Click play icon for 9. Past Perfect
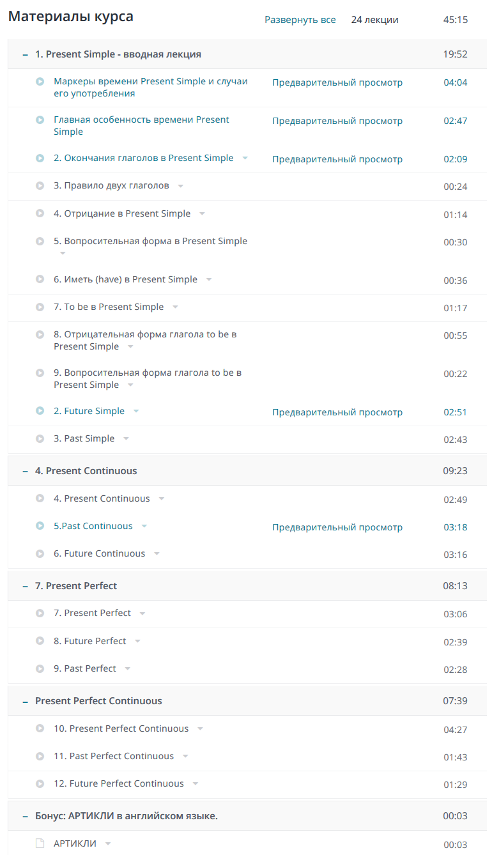 point(40,668)
